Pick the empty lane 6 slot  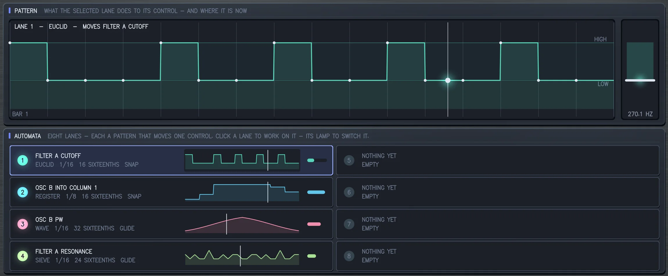point(498,192)
